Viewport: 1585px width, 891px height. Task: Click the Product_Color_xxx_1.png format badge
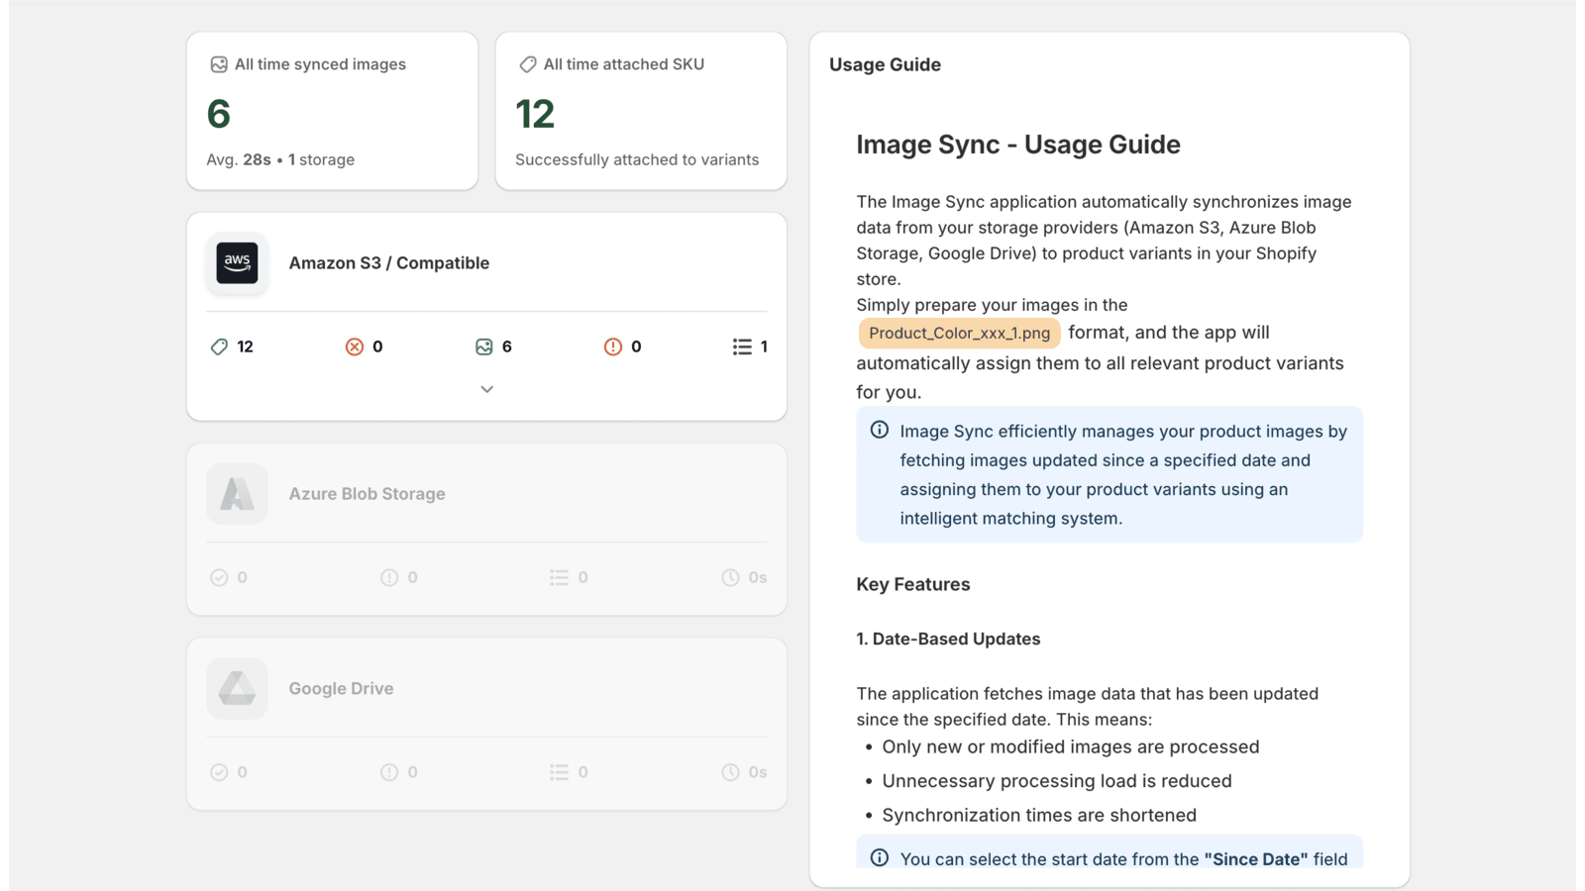click(959, 333)
